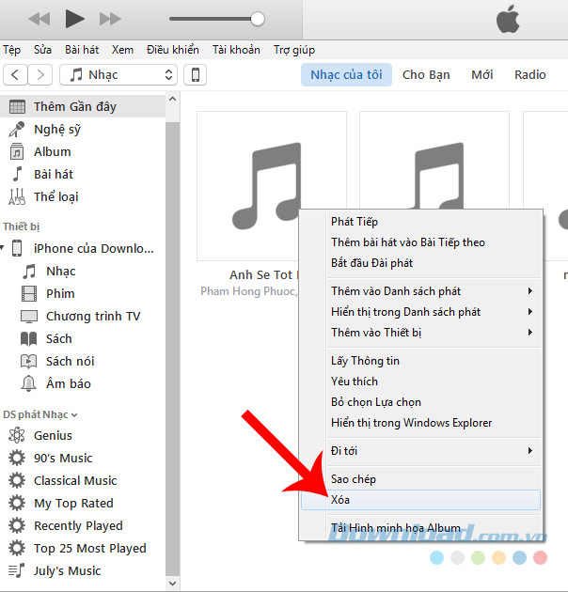
Task: Open the Recently Played playlist
Action: coord(83,525)
